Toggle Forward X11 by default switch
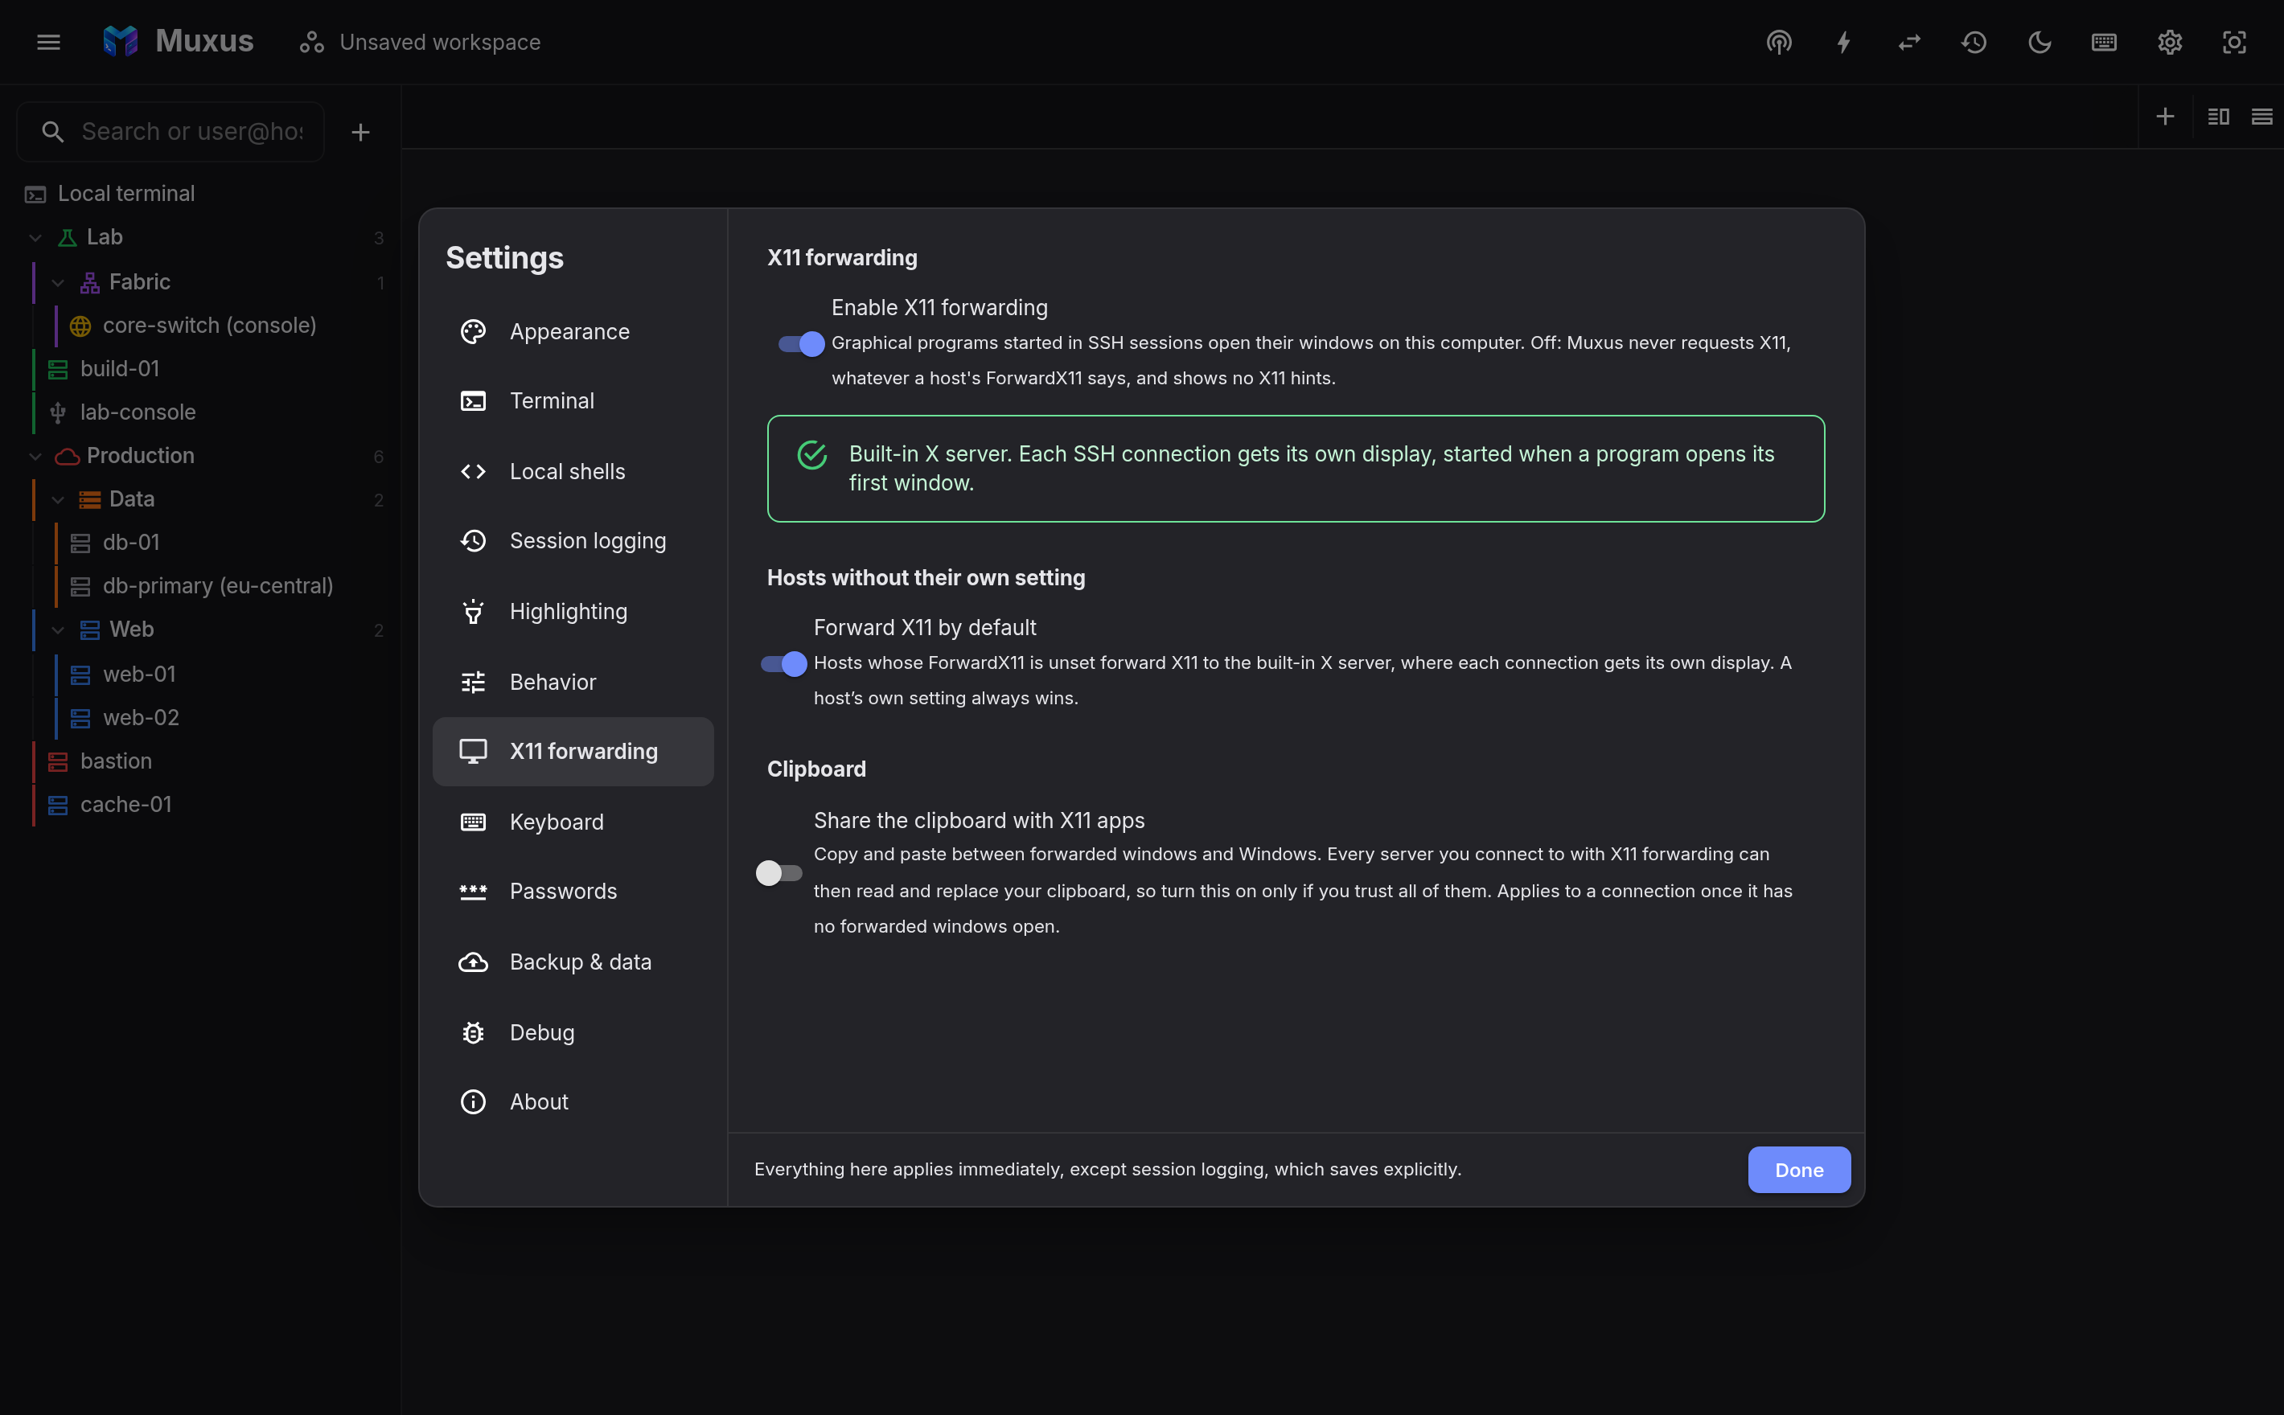 pos(783,663)
